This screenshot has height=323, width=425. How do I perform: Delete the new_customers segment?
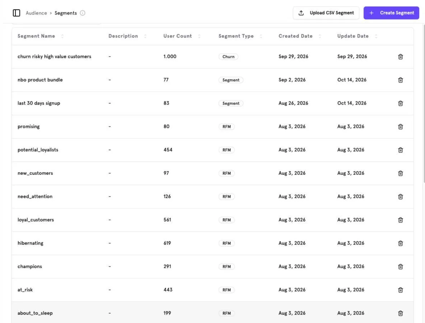400,173
